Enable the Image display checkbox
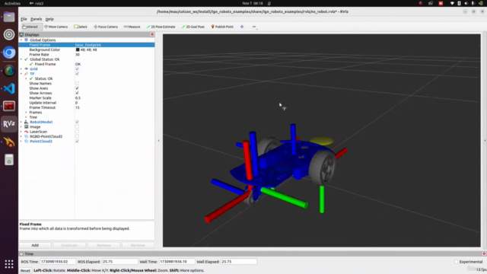Screen dimensions: 487x274 [77, 127]
